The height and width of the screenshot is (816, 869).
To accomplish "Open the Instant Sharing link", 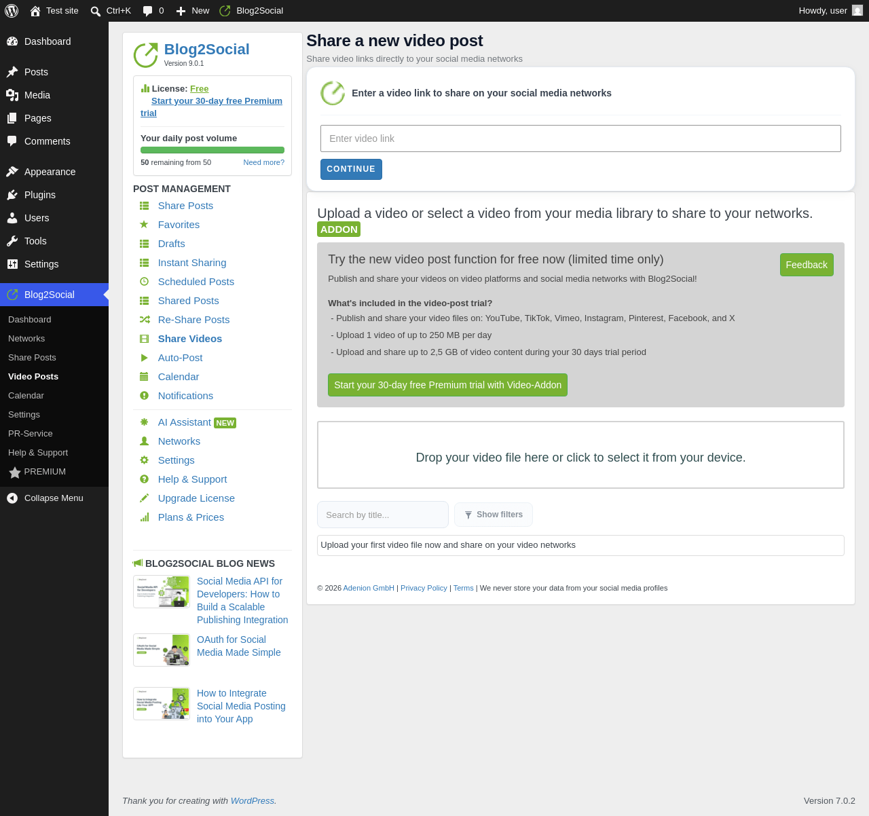I will [192, 263].
